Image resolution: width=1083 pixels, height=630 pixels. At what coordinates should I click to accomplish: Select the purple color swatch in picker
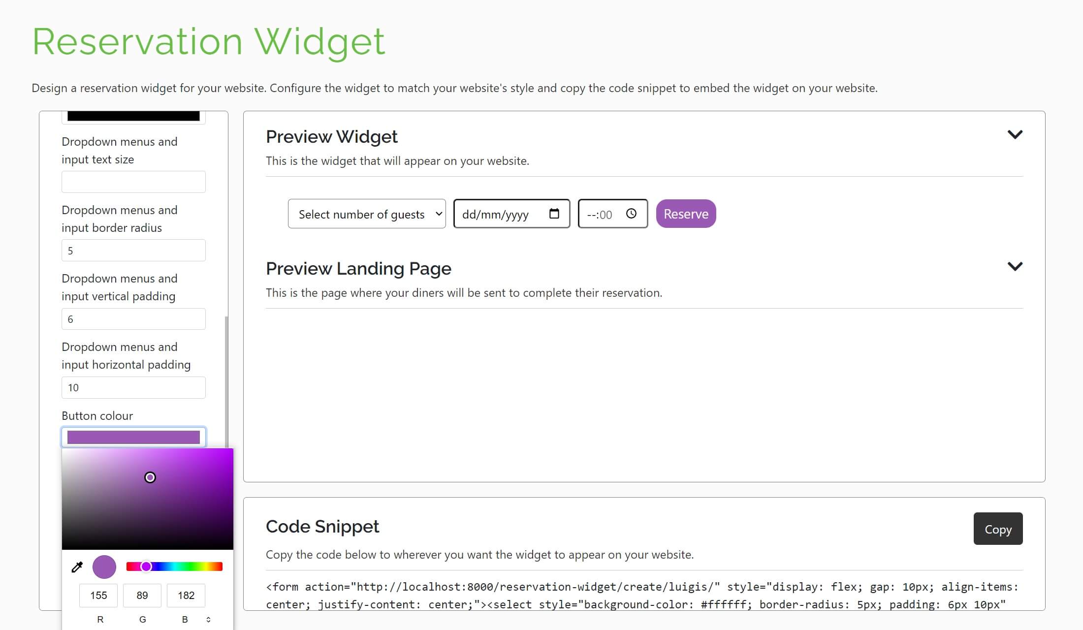tap(103, 567)
